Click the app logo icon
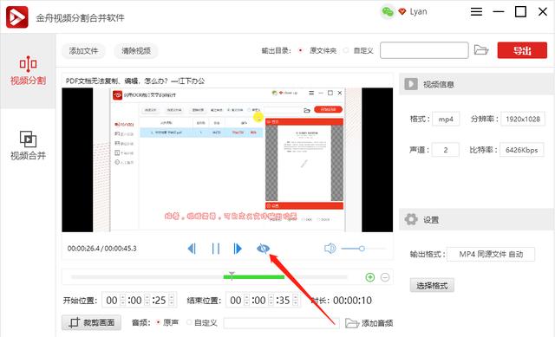The width and height of the screenshot is (555, 337). point(17,17)
